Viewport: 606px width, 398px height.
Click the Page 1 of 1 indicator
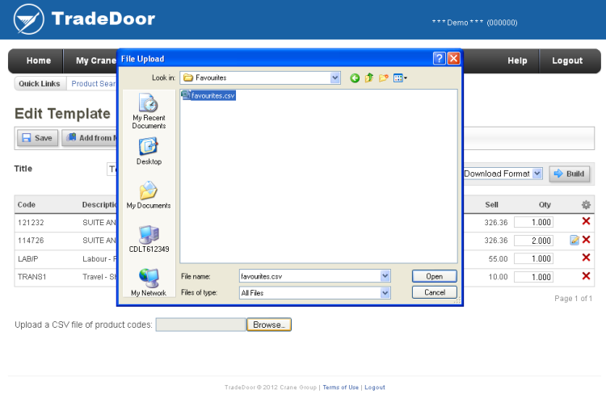click(x=573, y=299)
